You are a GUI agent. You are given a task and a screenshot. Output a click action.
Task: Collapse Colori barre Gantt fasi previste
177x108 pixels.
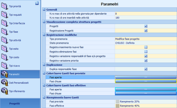(44, 73)
